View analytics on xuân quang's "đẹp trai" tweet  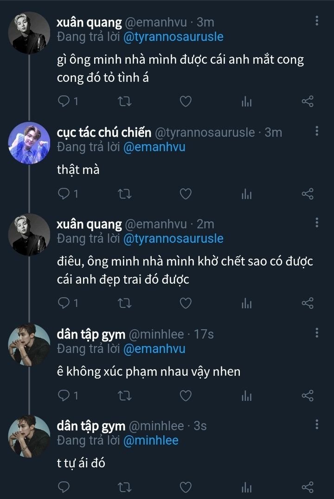pyautogui.click(x=246, y=304)
